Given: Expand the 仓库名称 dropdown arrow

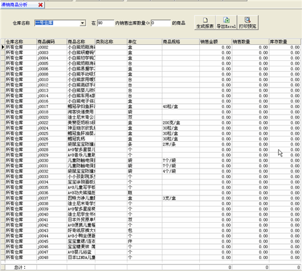Looking at the screenshot, I should coord(82,23).
